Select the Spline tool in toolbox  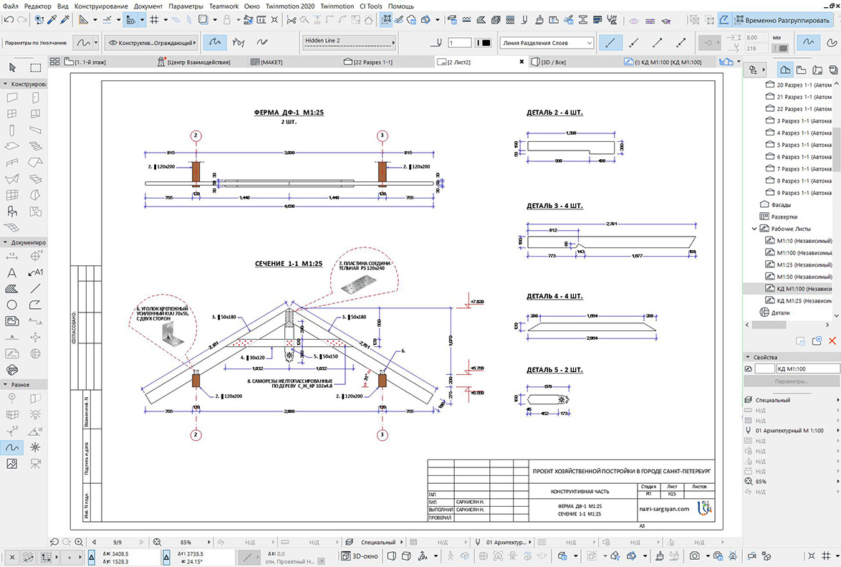coord(11,447)
